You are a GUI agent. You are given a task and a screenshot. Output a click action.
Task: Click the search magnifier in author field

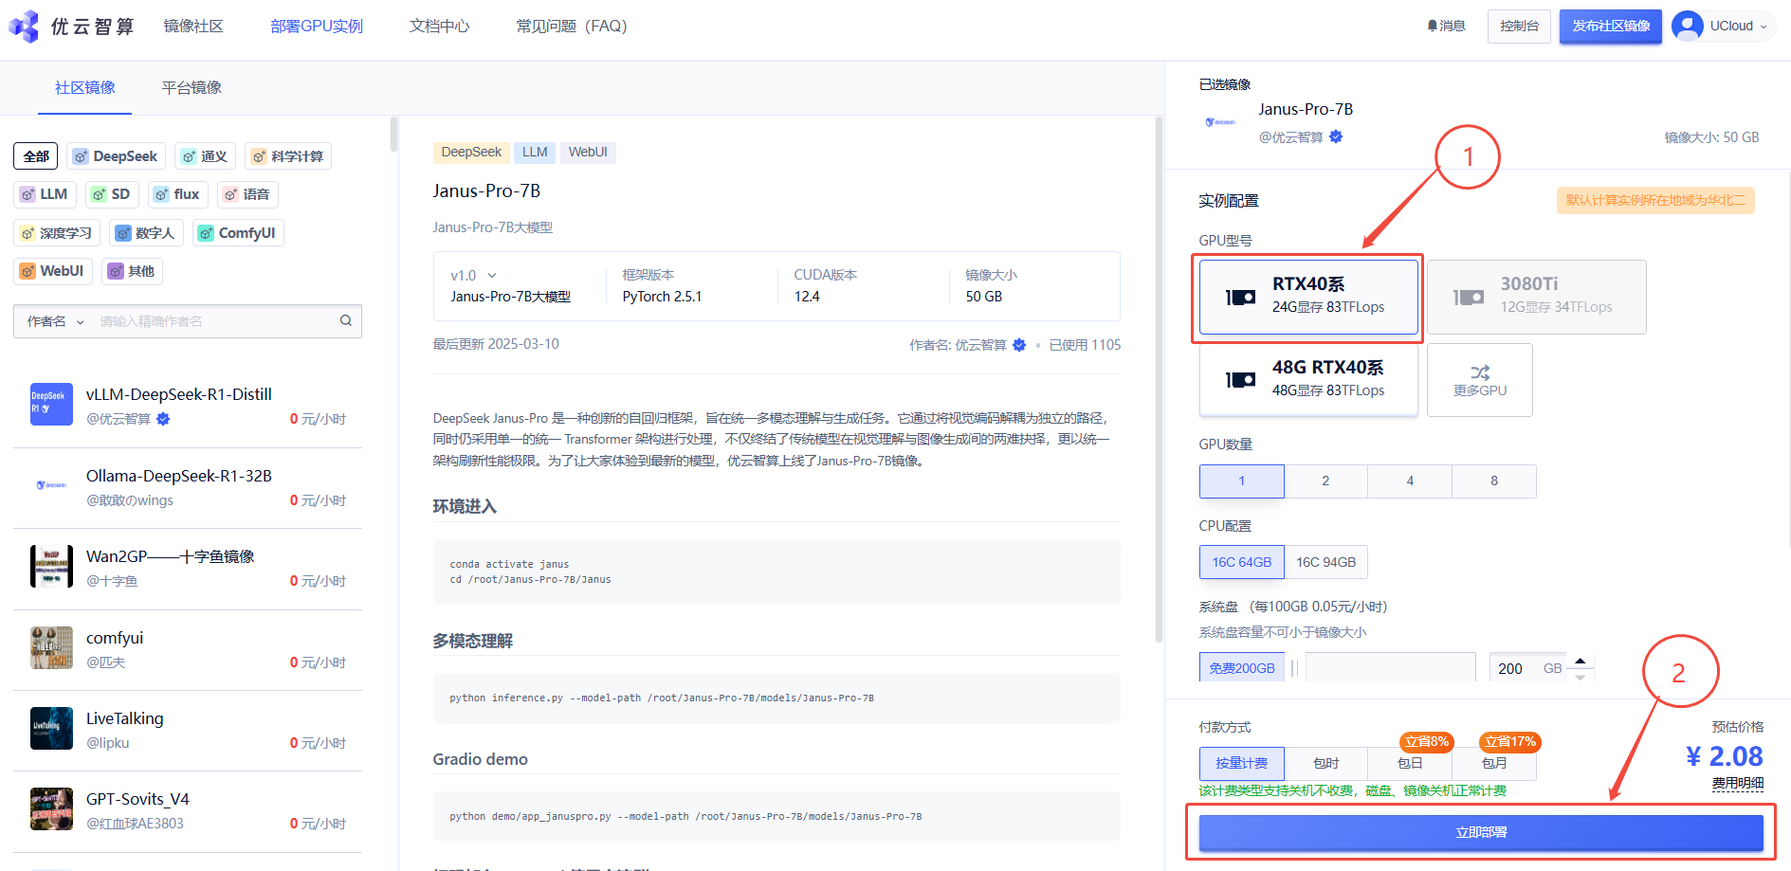(346, 320)
